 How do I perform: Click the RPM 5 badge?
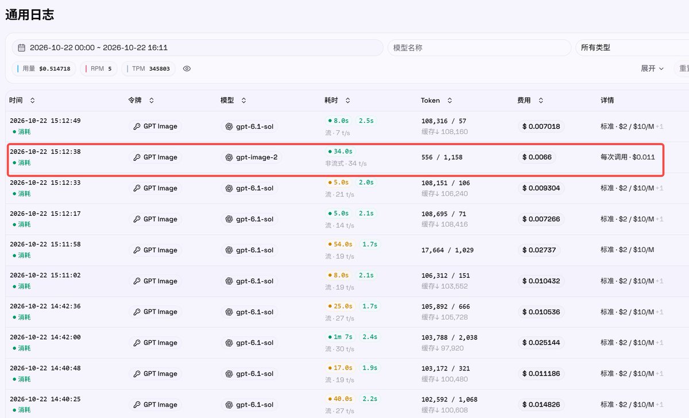coord(99,68)
